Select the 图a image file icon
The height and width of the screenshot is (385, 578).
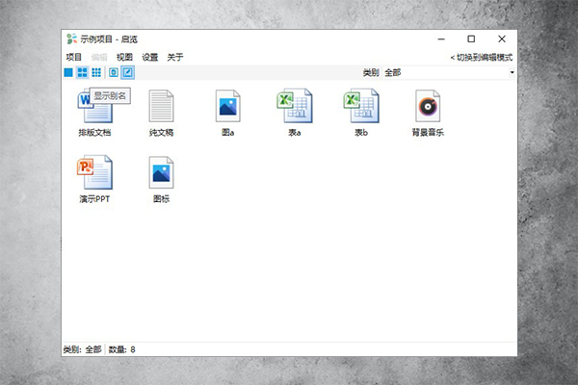227,106
